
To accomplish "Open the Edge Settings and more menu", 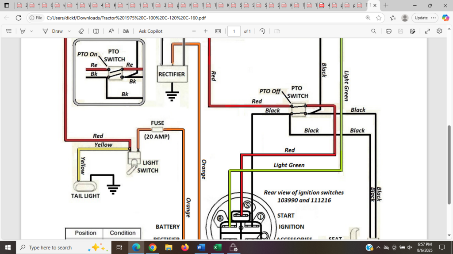I will click(x=433, y=18).
